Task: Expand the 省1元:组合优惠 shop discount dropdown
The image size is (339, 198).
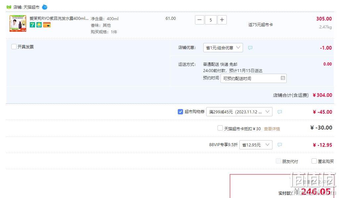Action: (223, 48)
